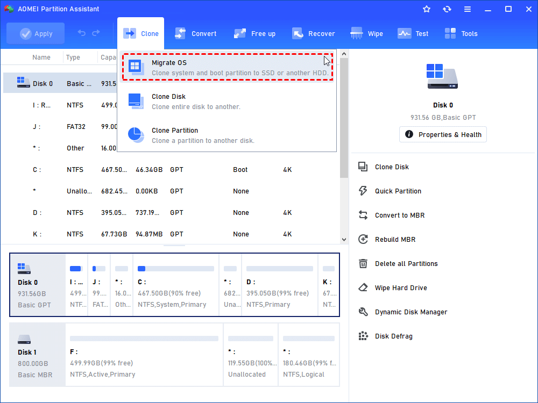Select Clone Disk from Clone dropdown
This screenshot has height=403, width=538.
point(227,102)
